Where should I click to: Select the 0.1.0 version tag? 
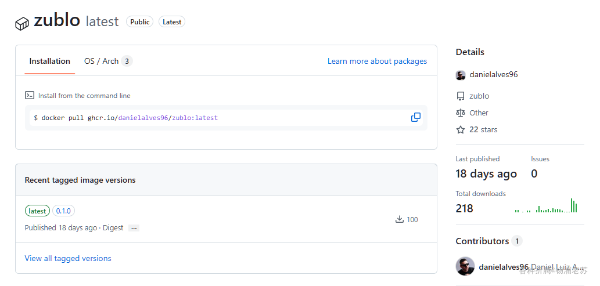[63, 211]
